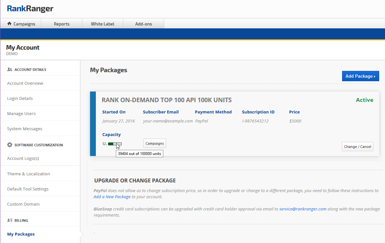Click the home icon beside Campaigns

(9, 24)
